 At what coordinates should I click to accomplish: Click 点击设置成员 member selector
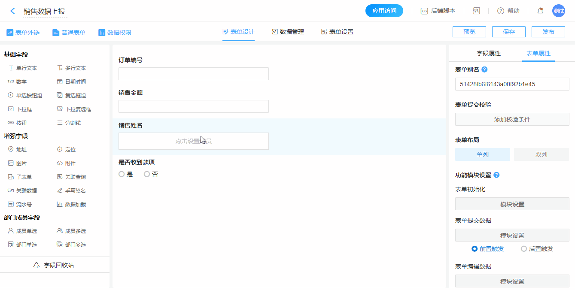tap(193, 141)
